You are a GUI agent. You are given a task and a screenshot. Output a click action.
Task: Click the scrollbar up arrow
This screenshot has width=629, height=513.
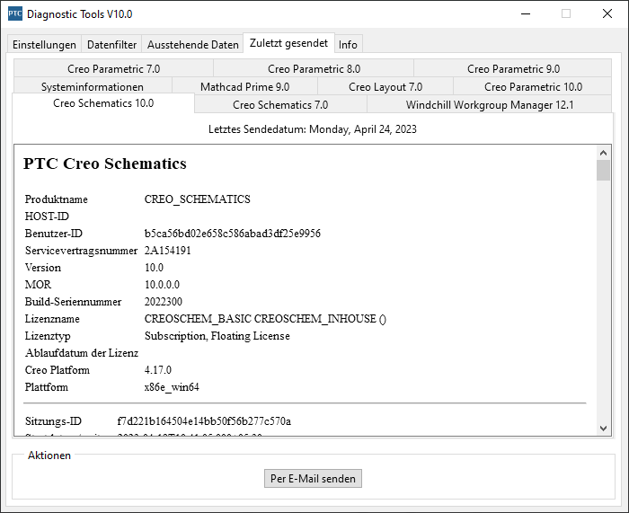click(x=603, y=153)
